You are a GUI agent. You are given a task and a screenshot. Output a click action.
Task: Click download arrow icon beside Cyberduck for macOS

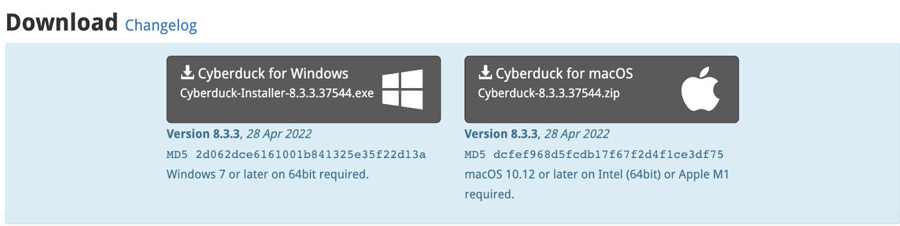tap(485, 73)
